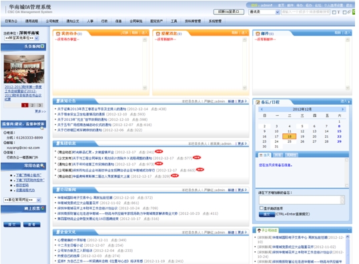Screen dimensions: 359x264
Task: Open the headline news link under the meeting photo
Action: pyautogui.click(x=23, y=93)
